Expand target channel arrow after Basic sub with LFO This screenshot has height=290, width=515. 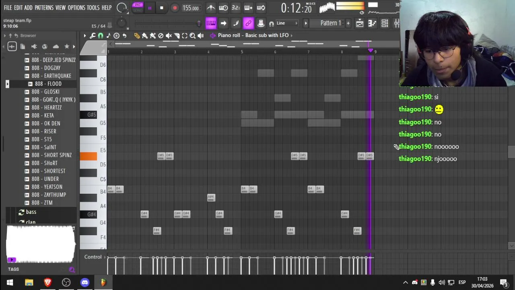291,35
